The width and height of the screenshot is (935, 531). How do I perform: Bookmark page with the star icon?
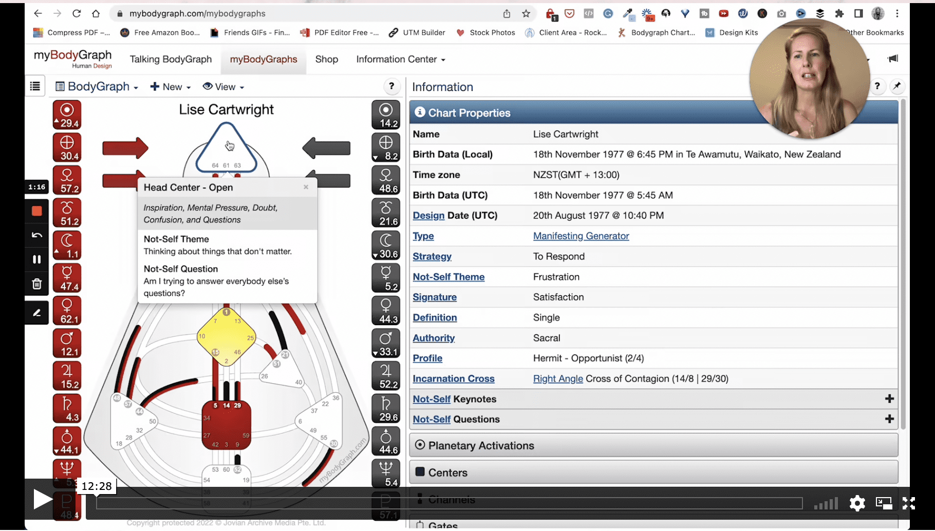pos(526,14)
